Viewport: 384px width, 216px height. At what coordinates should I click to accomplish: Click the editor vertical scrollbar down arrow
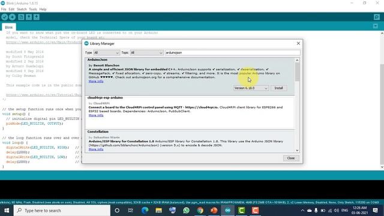(382, 167)
